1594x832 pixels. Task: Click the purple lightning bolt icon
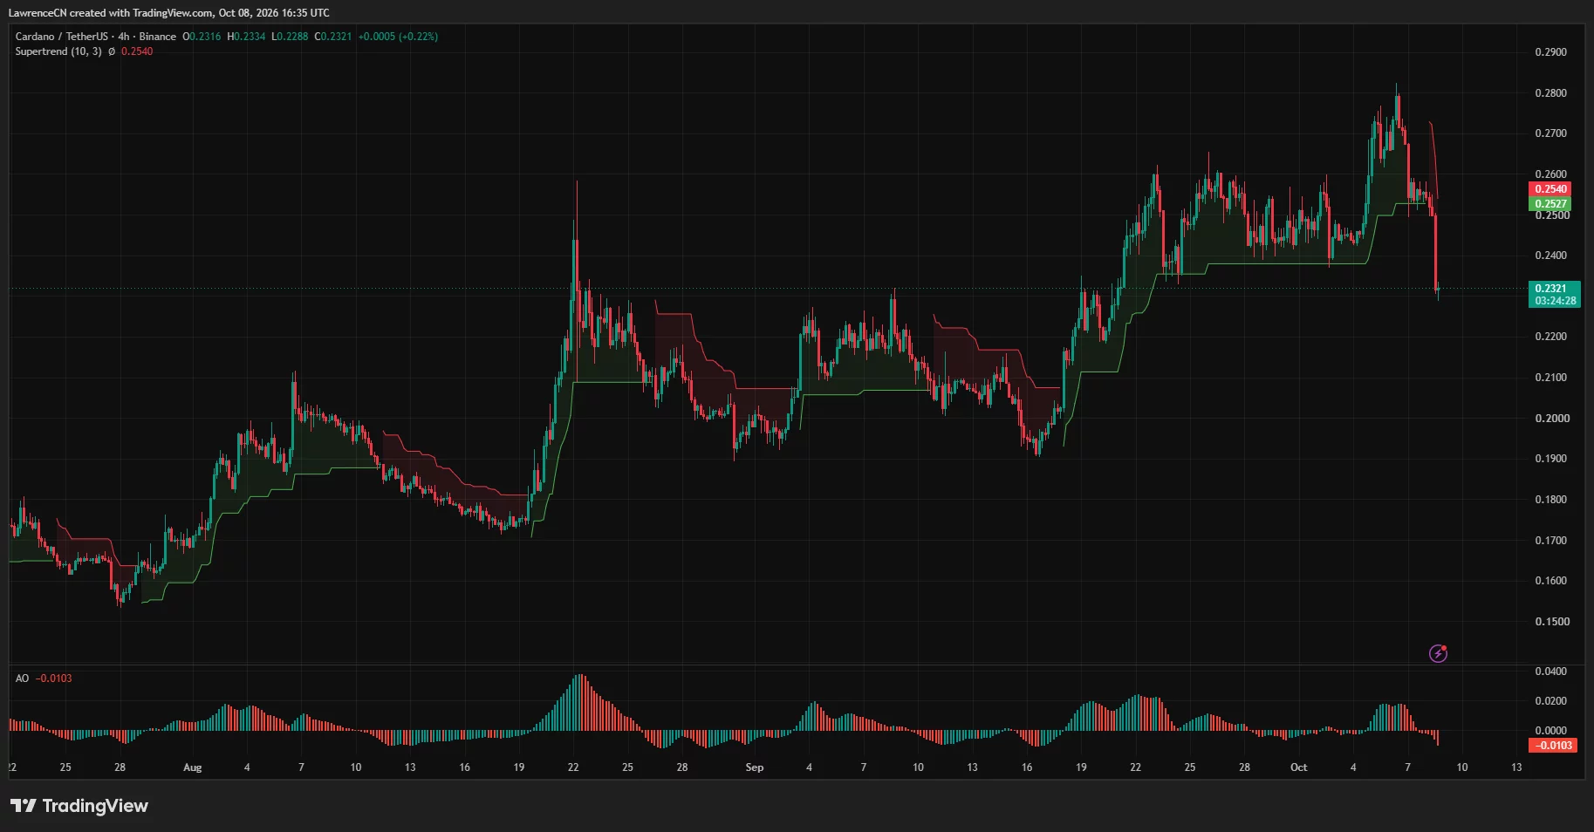tap(1438, 653)
